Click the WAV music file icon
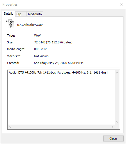 coord(10,24)
